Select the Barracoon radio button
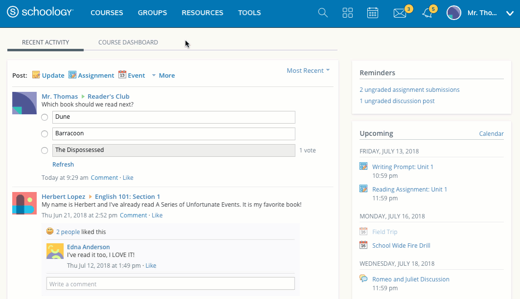Image resolution: width=520 pixels, height=299 pixels. click(x=45, y=134)
